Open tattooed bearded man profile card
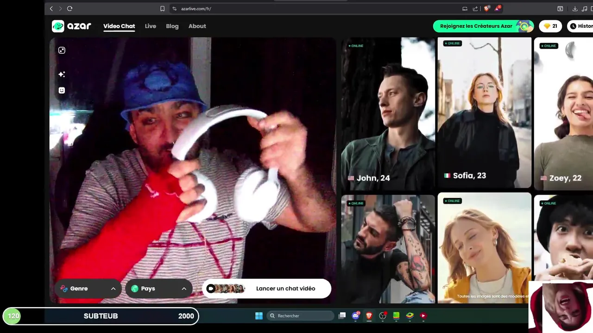The image size is (593, 333). pos(388,249)
